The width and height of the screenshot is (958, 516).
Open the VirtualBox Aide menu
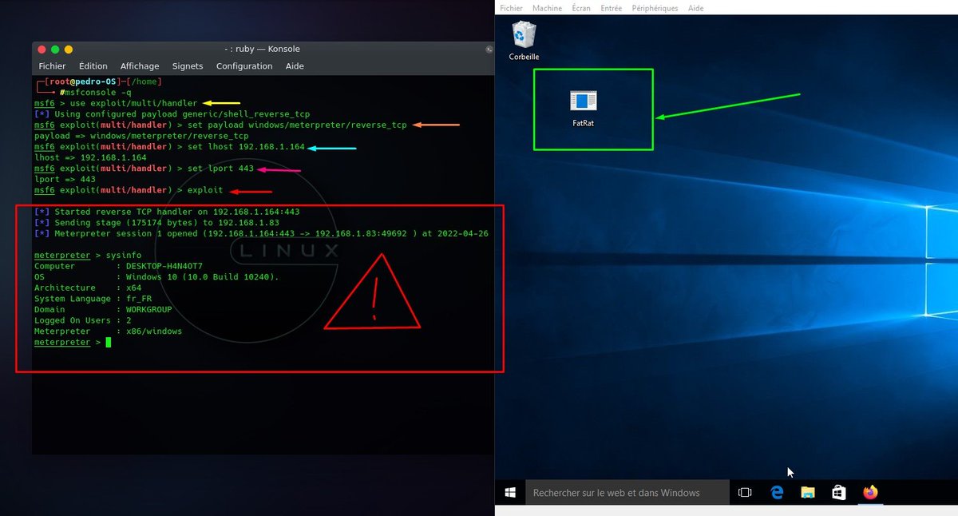click(x=695, y=8)
